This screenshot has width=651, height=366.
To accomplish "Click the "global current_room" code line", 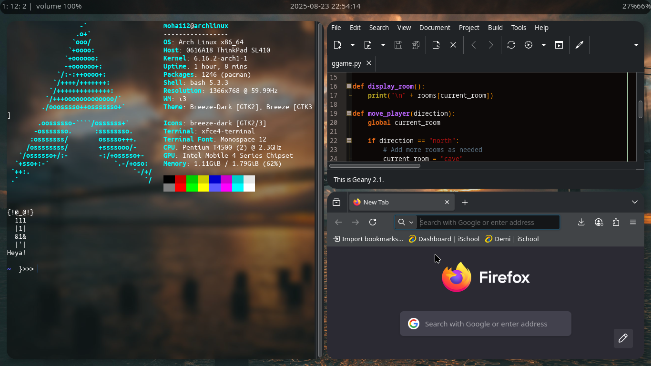I will pos(404,122).
